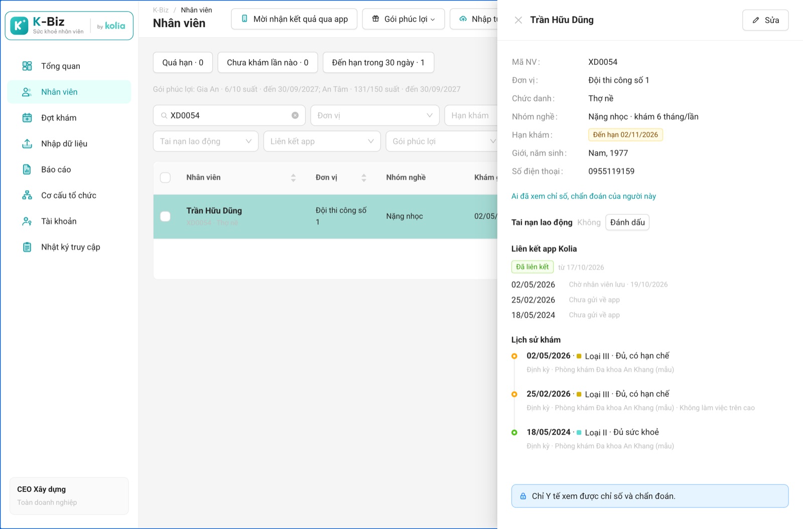Clear the XD0054 search field
Viewport: 803px width, 529px height.
pos(295,115)
